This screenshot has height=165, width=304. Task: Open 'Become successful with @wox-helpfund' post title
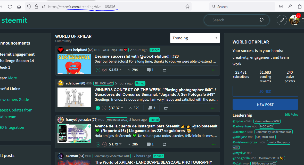pyautogui.click(x=137, y=56)
